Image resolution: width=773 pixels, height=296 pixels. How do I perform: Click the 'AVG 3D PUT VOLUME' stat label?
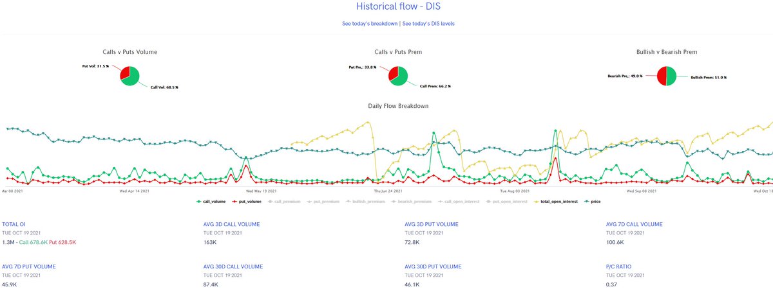[x=432, y=224]
